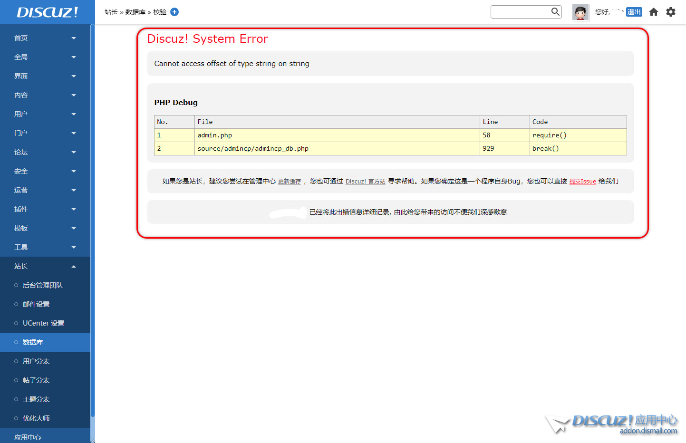This screenshot has height=443, width=686.
Task: Click the 提交Issue link
Action: coord(582,182)
